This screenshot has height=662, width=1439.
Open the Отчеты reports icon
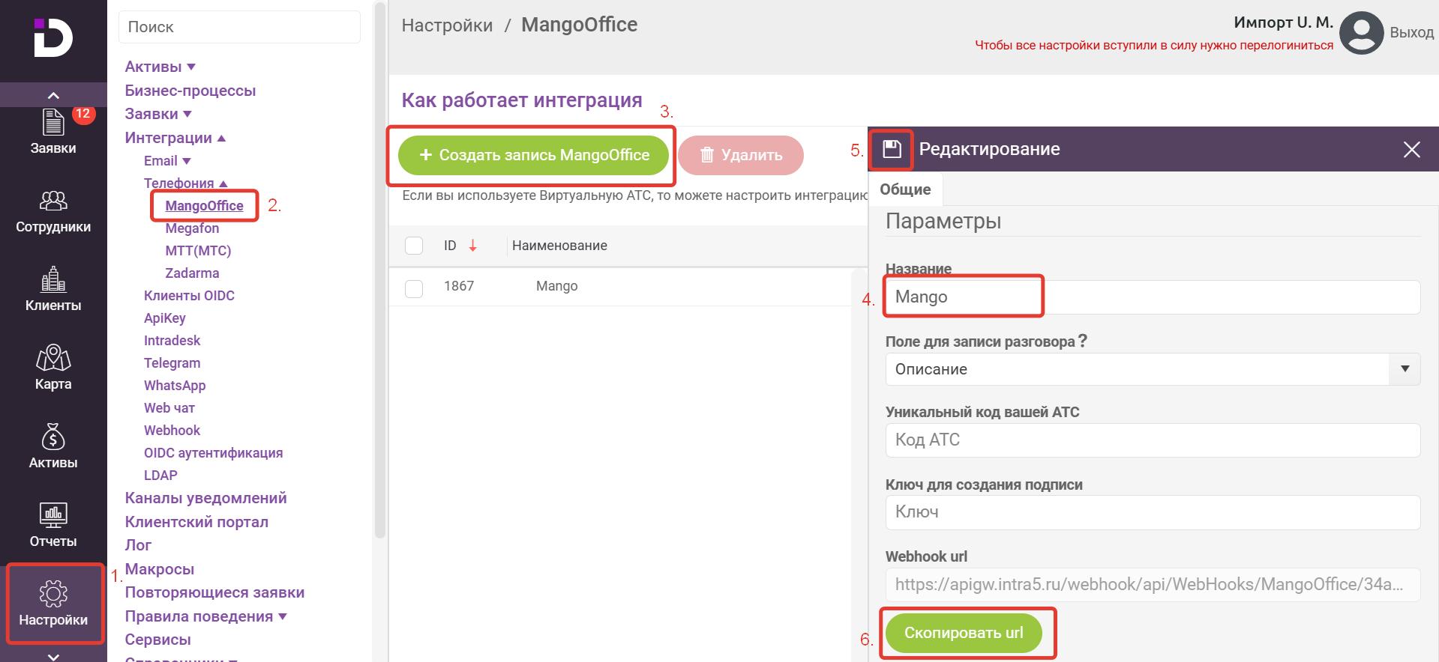53,517
